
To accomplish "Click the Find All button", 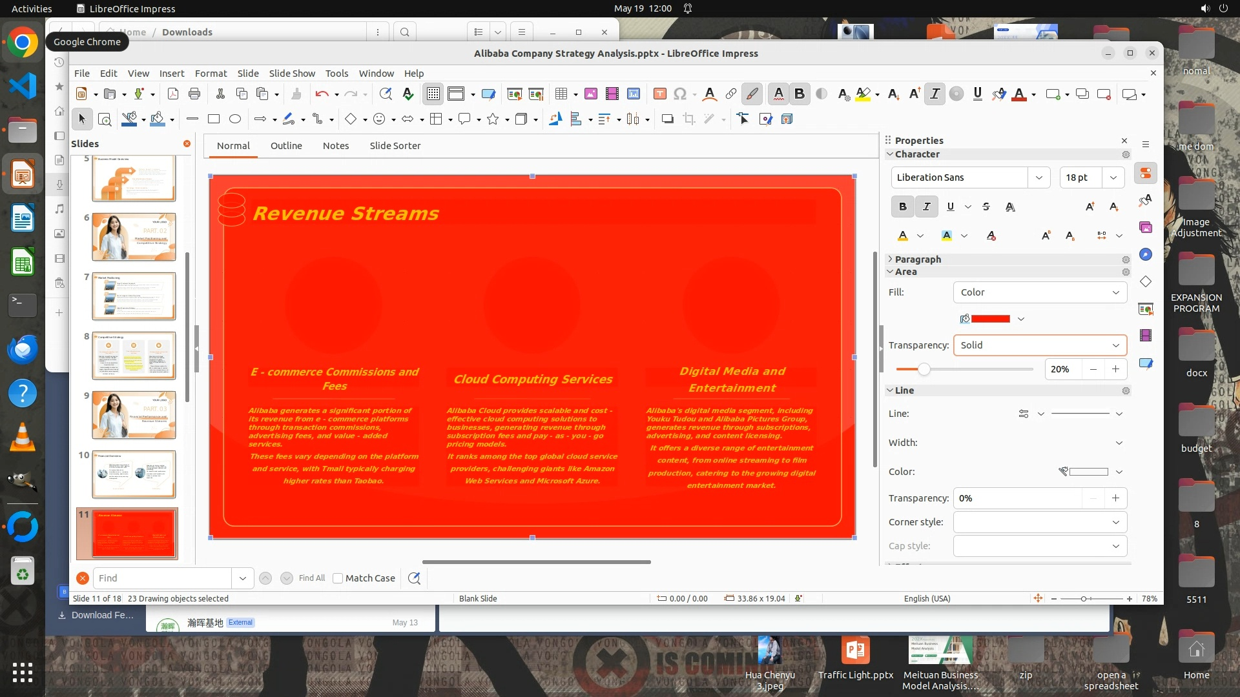I will [312, 578].
